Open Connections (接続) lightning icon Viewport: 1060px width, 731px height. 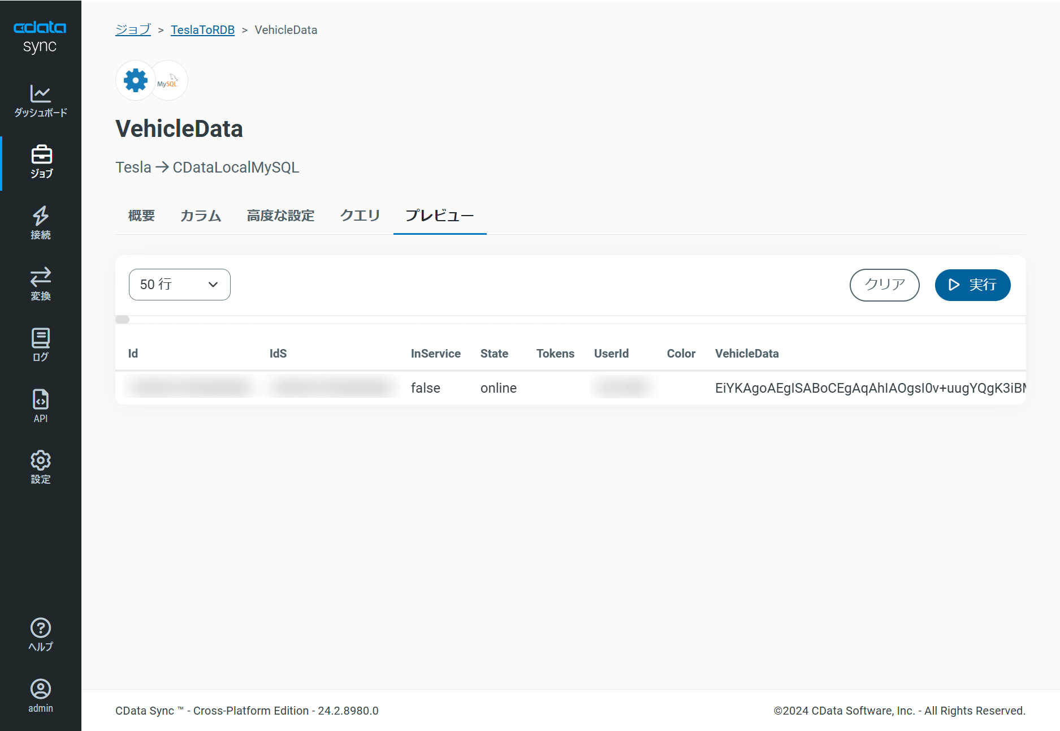point(41,223)
